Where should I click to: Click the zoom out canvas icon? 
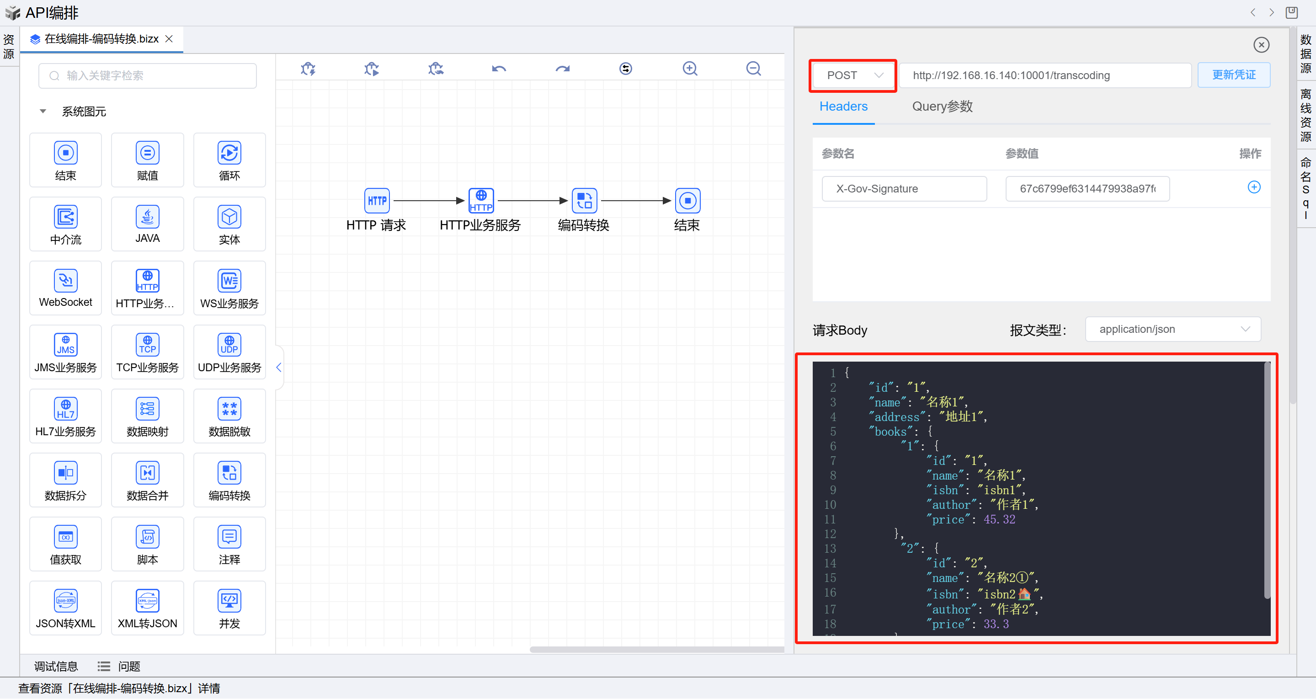pos(753,69)
